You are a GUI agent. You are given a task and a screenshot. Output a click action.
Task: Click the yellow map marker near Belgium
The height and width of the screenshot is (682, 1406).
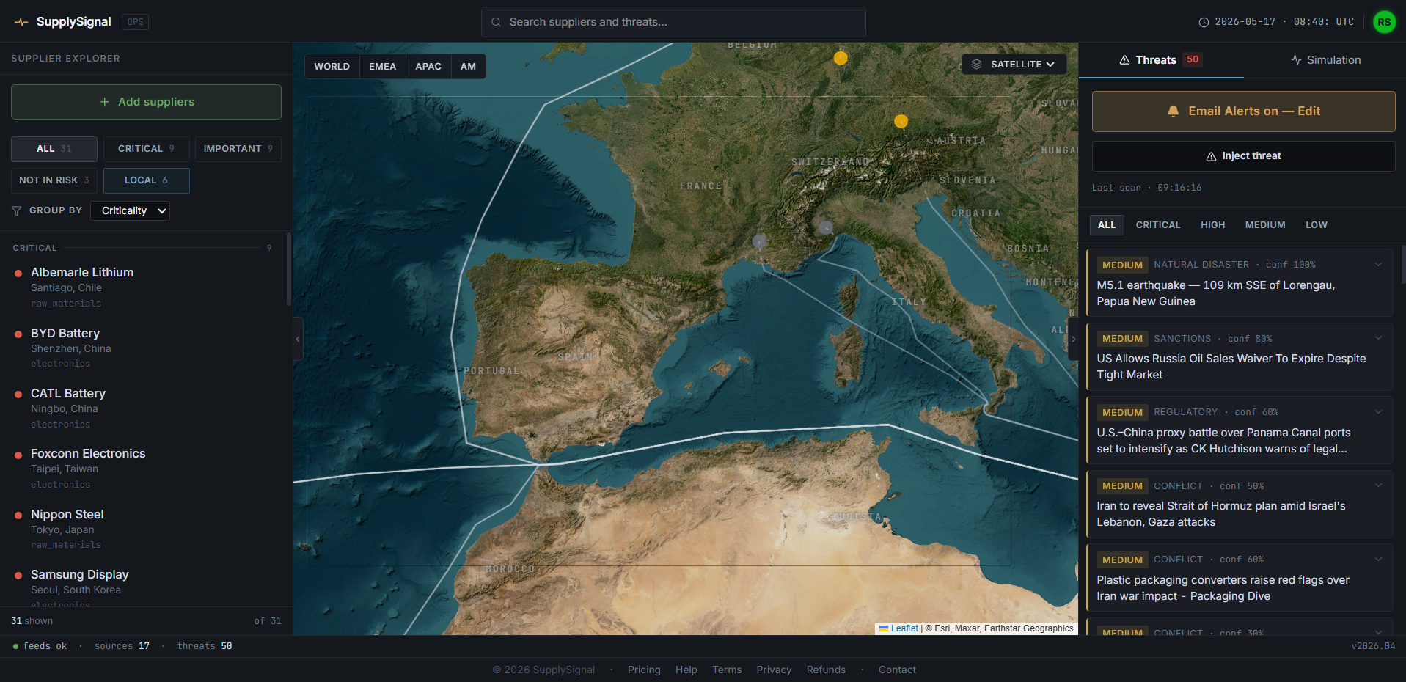841,58
